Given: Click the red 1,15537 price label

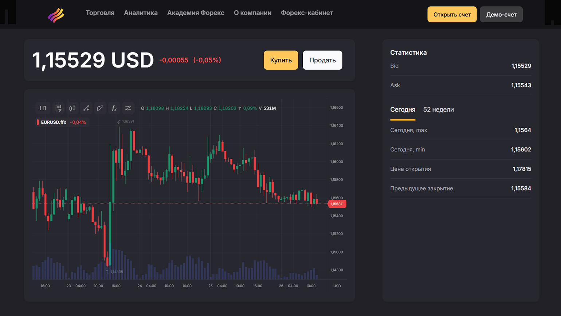Looking at the screenshot, I should [x=337, y=204].
